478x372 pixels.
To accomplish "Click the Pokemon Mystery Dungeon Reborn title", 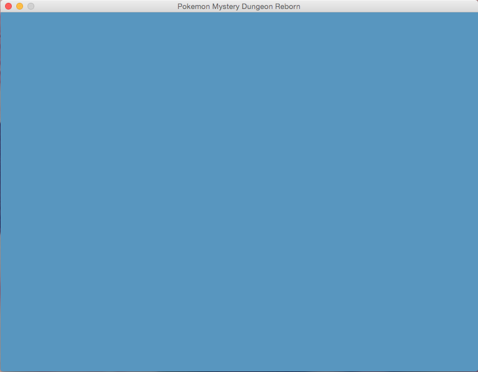I will click(239, 6).
